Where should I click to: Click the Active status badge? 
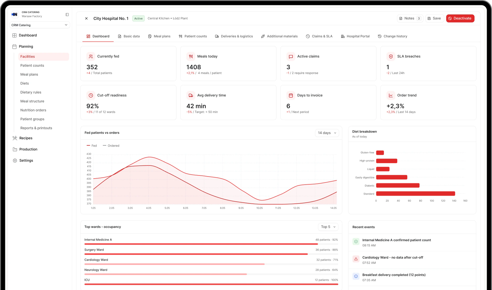(x=138, y=19)
